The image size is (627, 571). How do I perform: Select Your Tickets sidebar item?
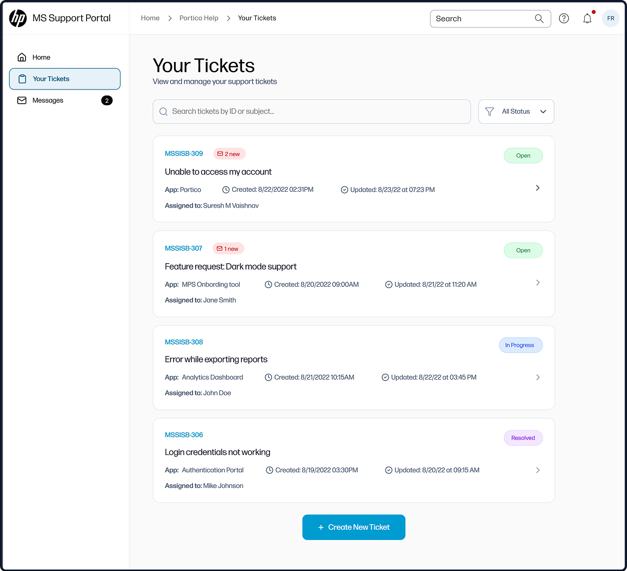click(x=64, y=79)
